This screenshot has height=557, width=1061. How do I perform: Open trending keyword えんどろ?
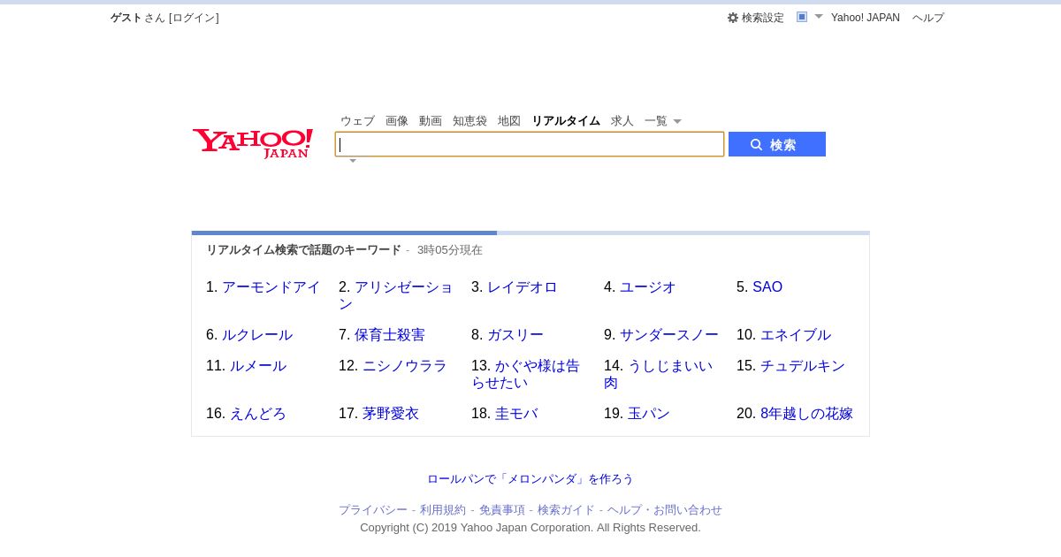[258, 414]
